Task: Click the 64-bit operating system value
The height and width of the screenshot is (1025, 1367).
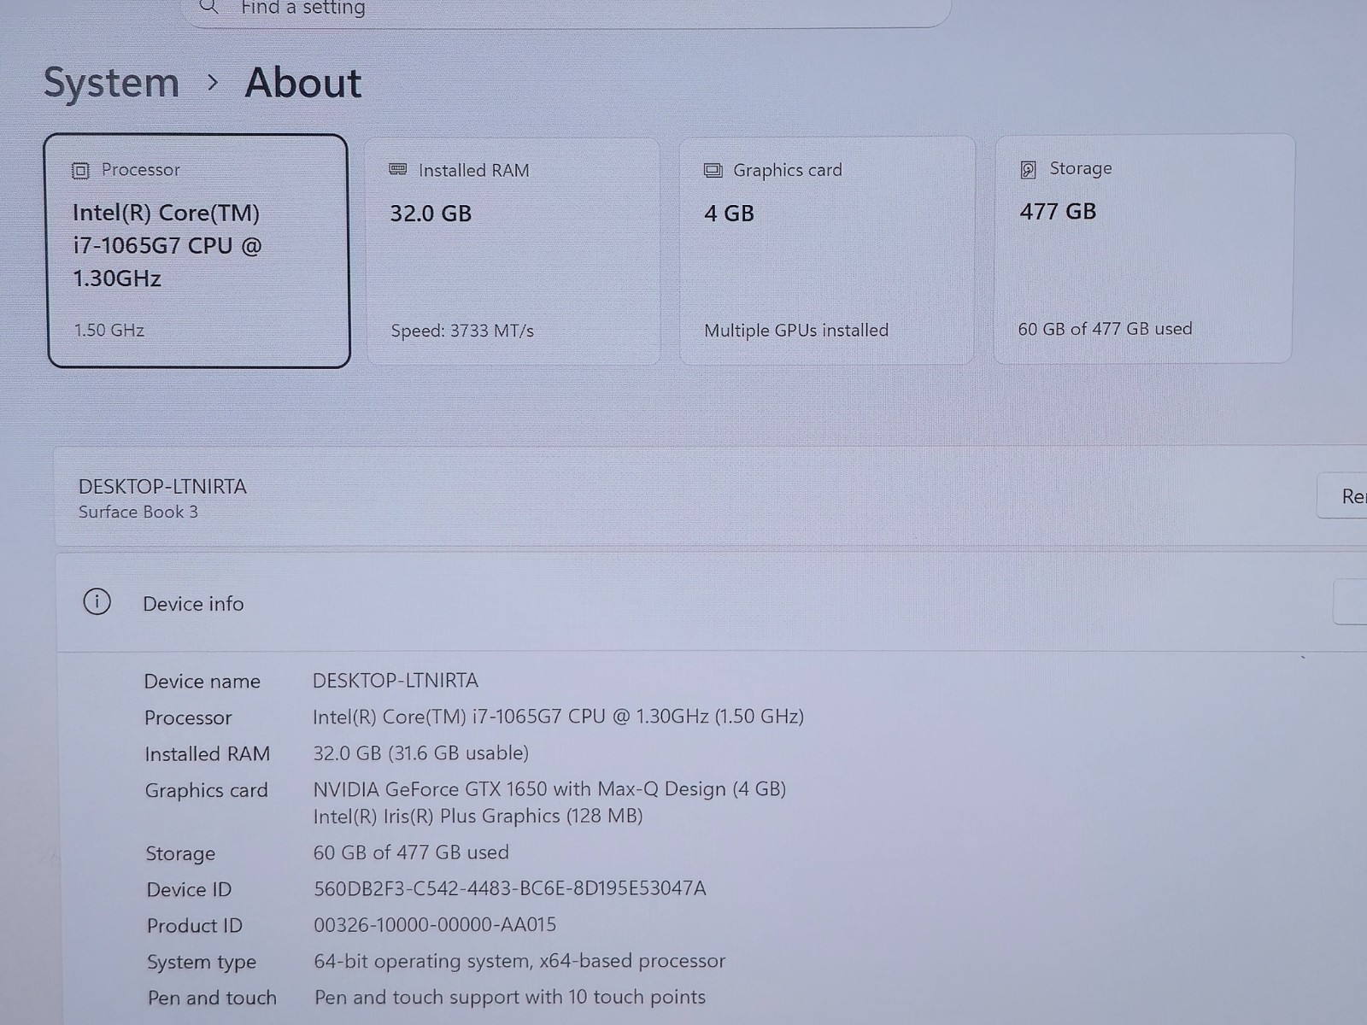Action: (519, 961)
